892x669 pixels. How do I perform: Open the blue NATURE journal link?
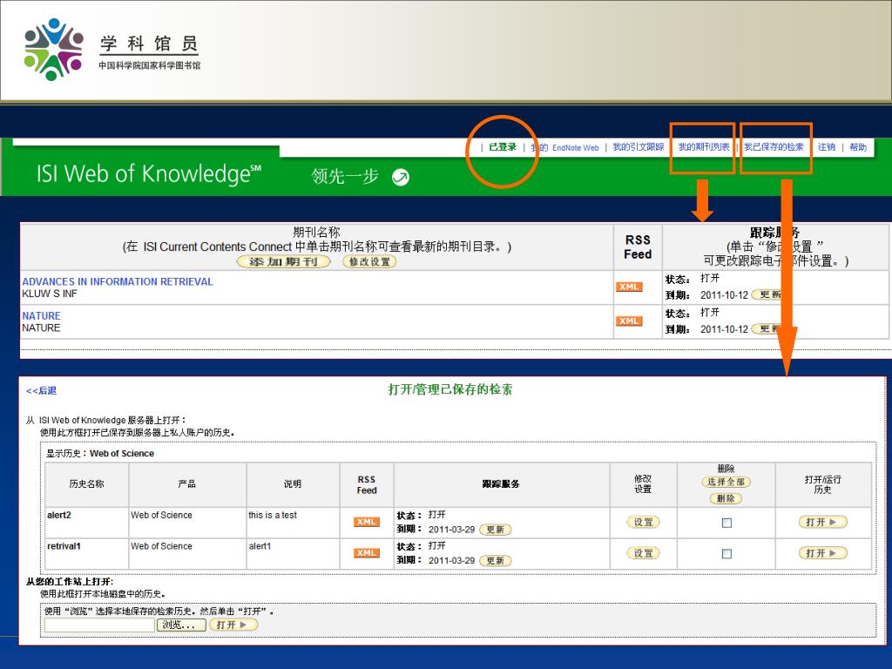pyautogui.click(x=41, y=315)
